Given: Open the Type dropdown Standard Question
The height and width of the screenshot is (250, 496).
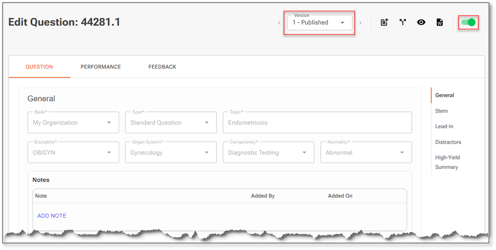Looking at the screenshot, I should click(x=171, y=122).
